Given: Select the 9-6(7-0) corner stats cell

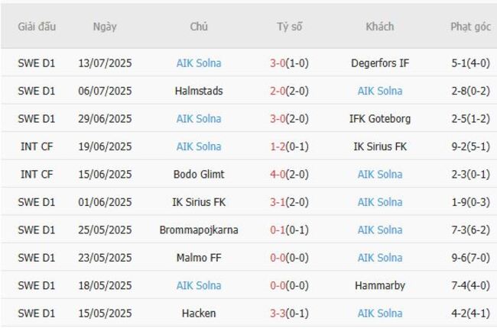Looking at the screenshot, I should pyautogui.click(x=470, y=258).
